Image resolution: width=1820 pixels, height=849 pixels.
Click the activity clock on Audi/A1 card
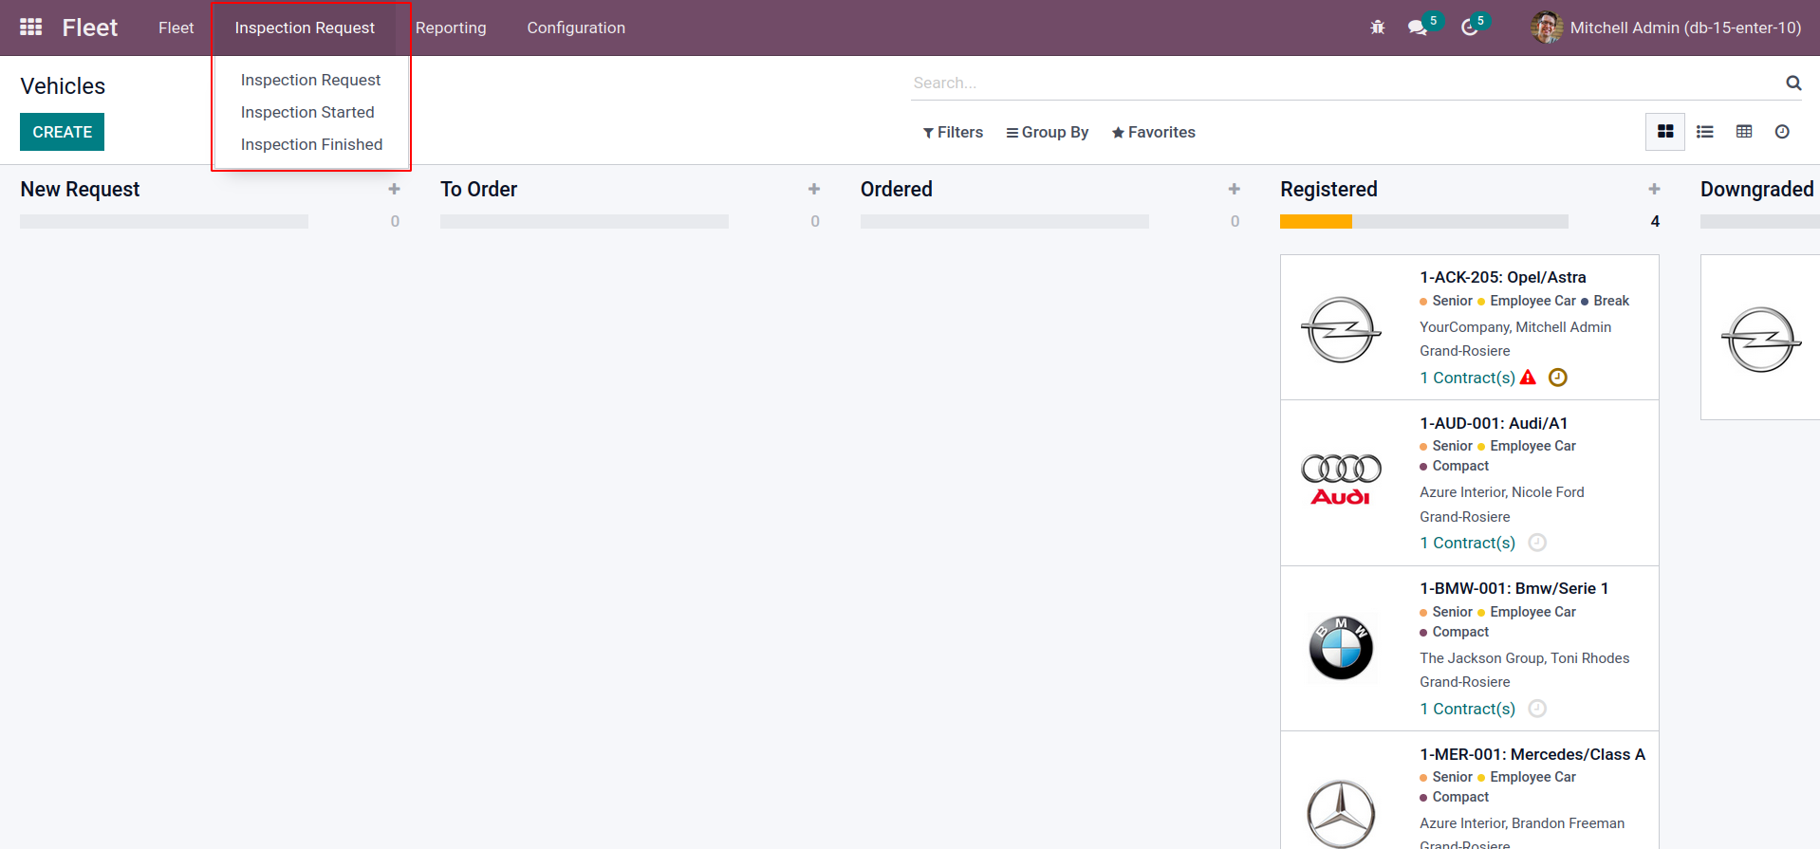point(1537,543)
